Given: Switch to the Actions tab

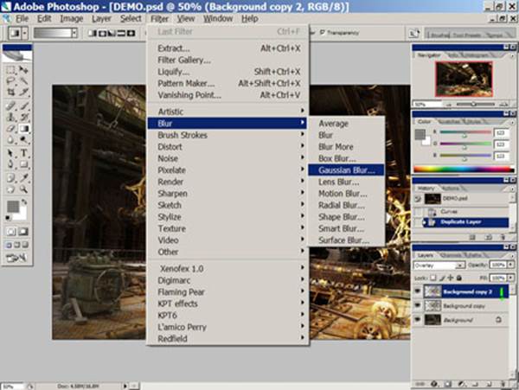Looking at the screenshot, I should pos(451,188).
